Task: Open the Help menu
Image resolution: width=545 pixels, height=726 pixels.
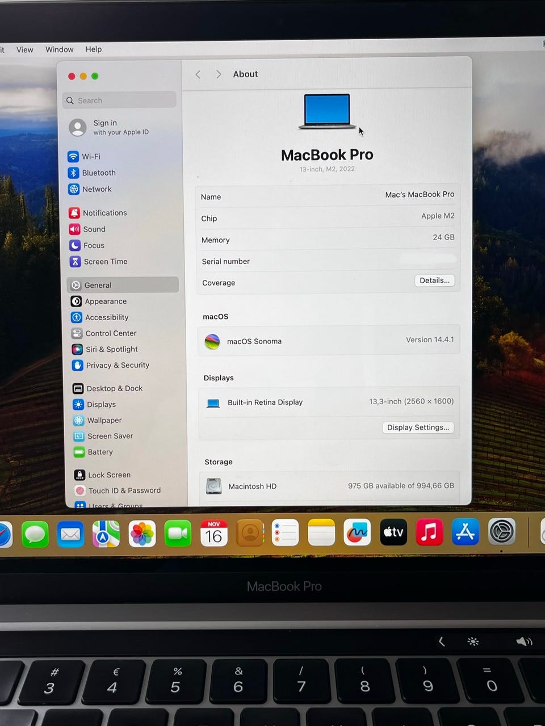Action: pos(94,49)
